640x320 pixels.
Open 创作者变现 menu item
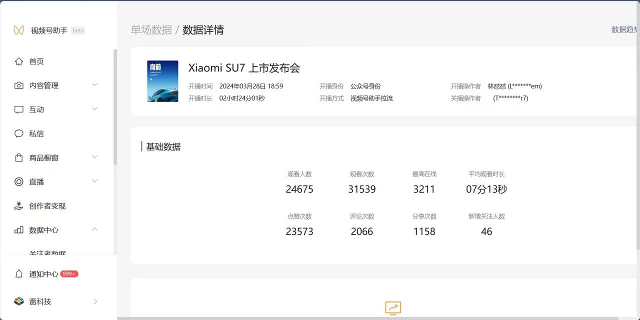[x=47, y=206]
